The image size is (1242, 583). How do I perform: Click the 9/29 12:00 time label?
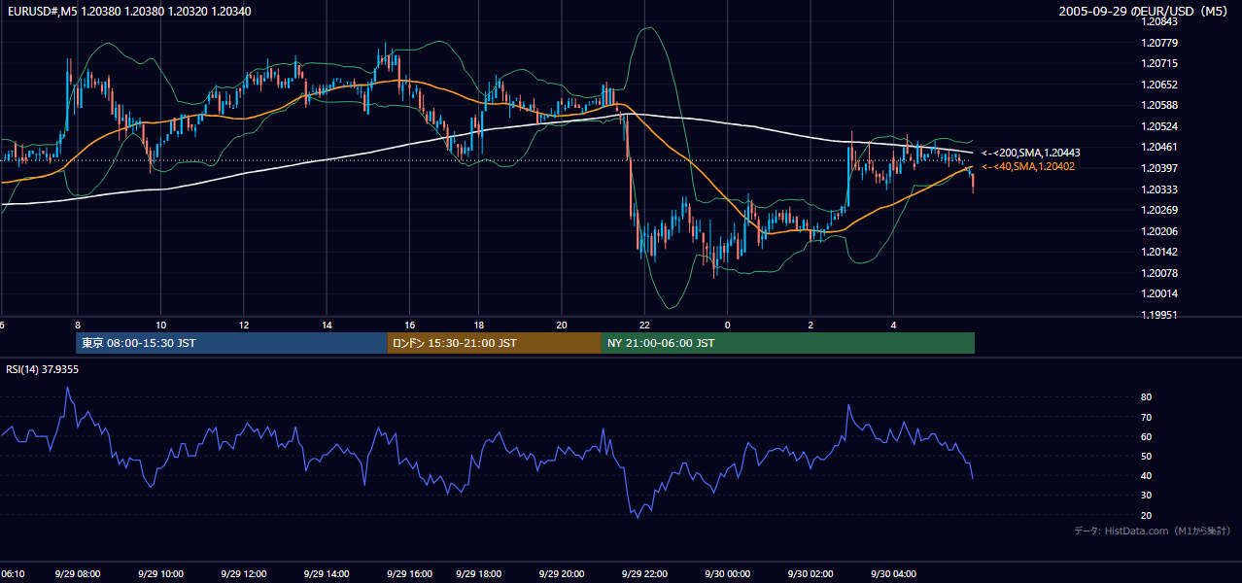(243, 573)
